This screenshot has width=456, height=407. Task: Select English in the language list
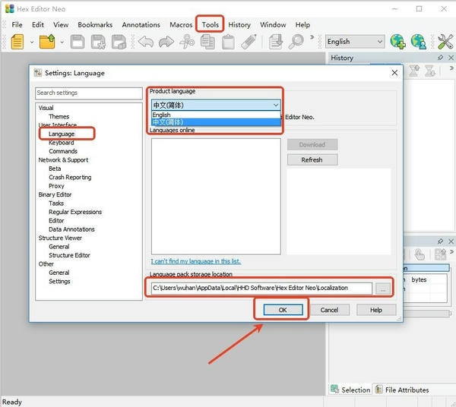point(216,115)
